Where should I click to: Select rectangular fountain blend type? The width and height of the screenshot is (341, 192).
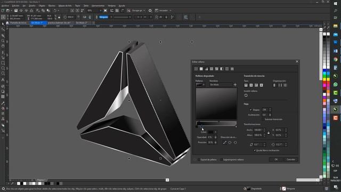(262, 85)
